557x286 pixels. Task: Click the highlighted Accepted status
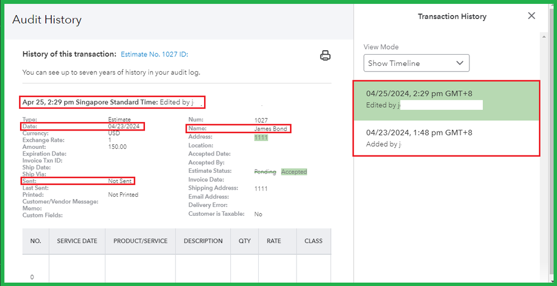tap(294, 172)
